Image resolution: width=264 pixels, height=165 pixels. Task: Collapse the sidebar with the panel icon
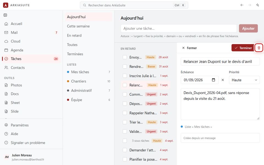click(5, 15)
